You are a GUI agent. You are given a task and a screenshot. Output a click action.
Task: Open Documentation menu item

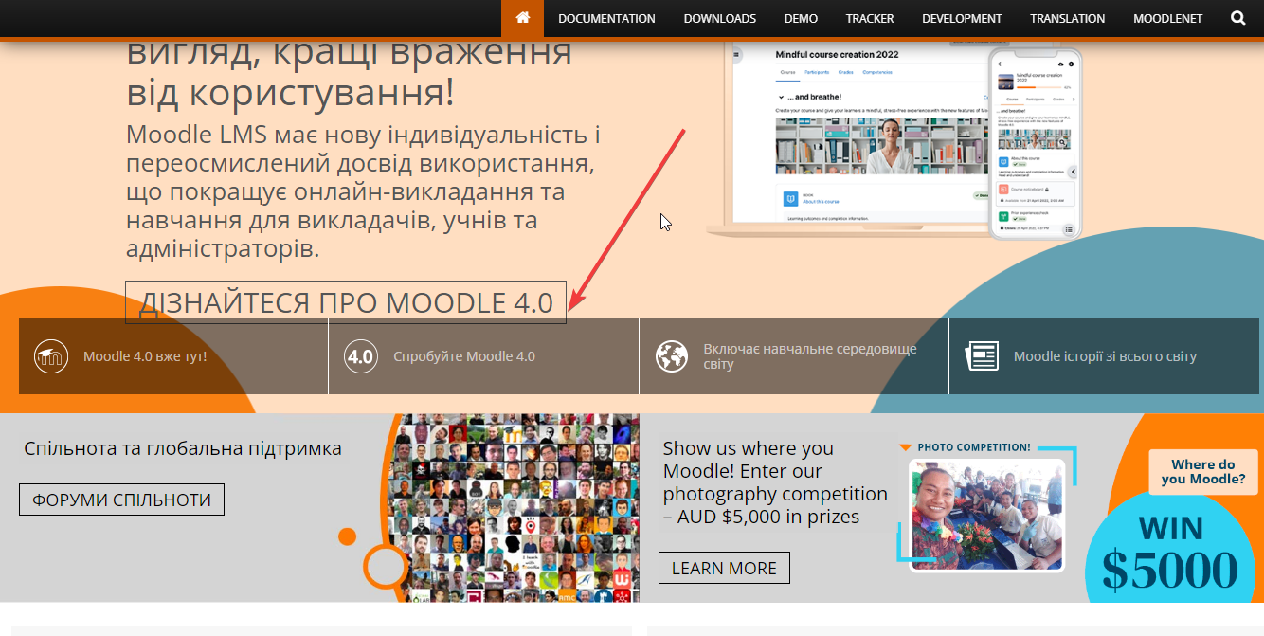point(606,18)
